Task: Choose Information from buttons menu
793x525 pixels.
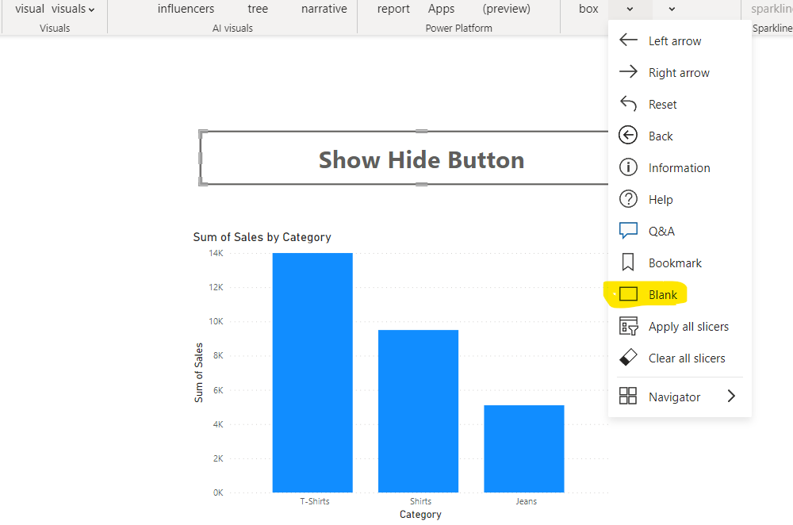Action: (680, 168)
